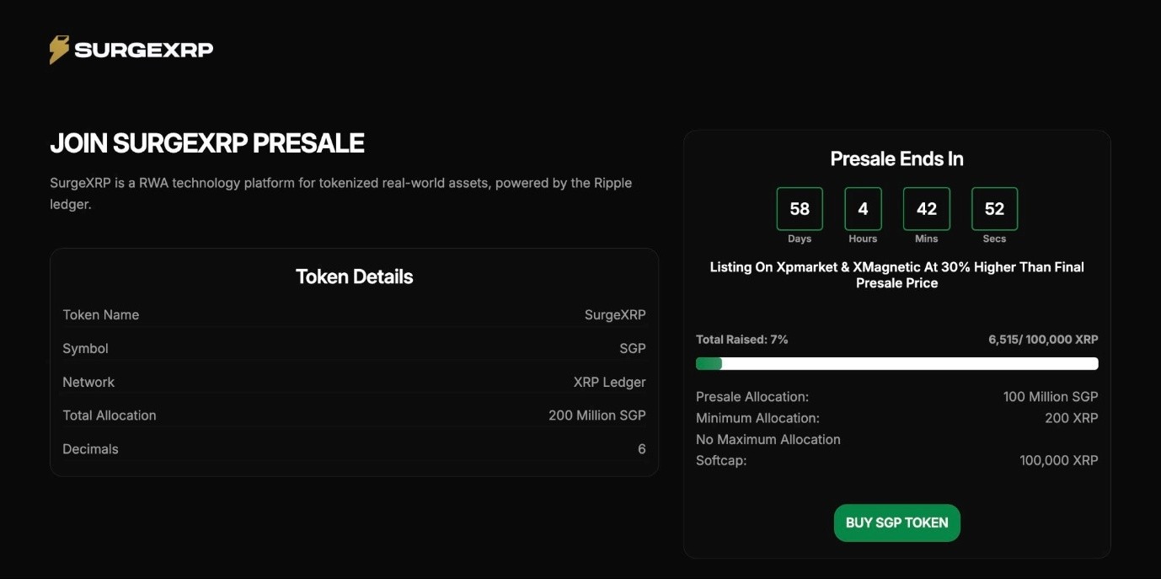This screenshot has height=579, width=1161.
Task: Click the BUY SGP TOKEN button
Action: tap(896, 523)
